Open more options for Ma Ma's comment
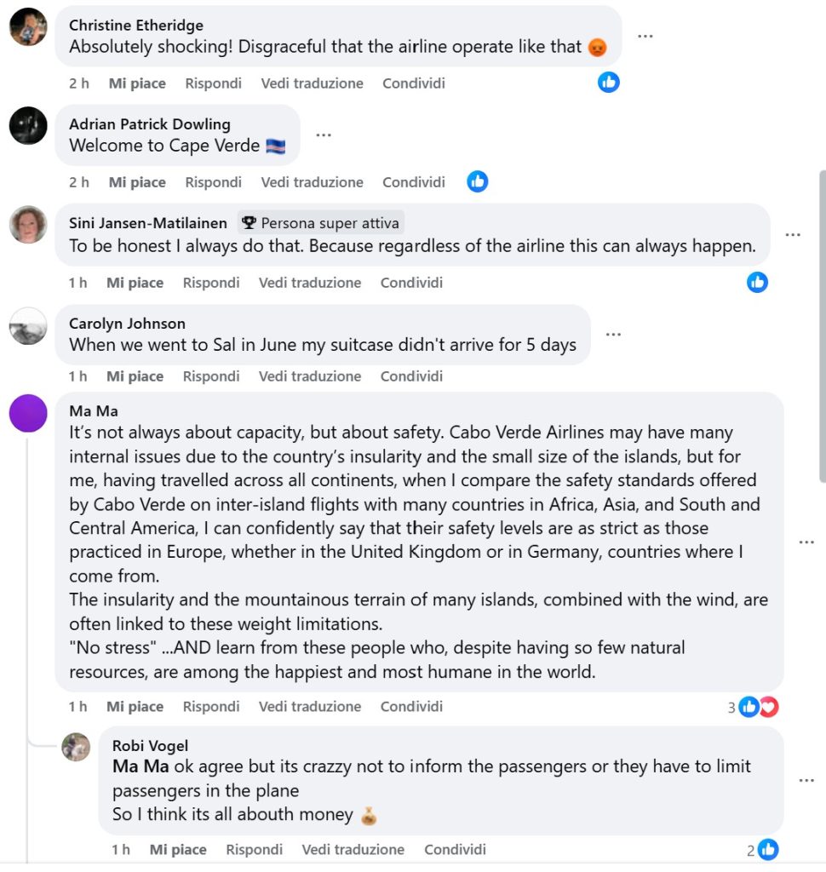 [806, 542]
